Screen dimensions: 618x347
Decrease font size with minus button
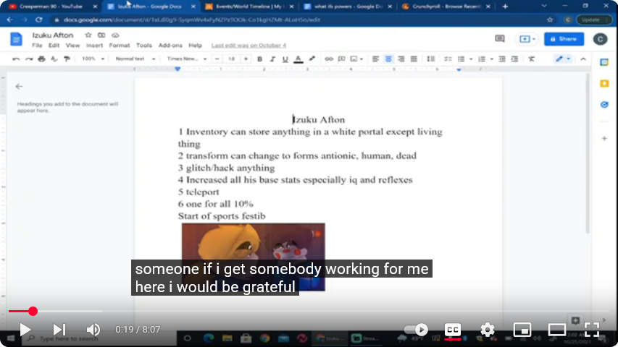(x=217, y=59)
